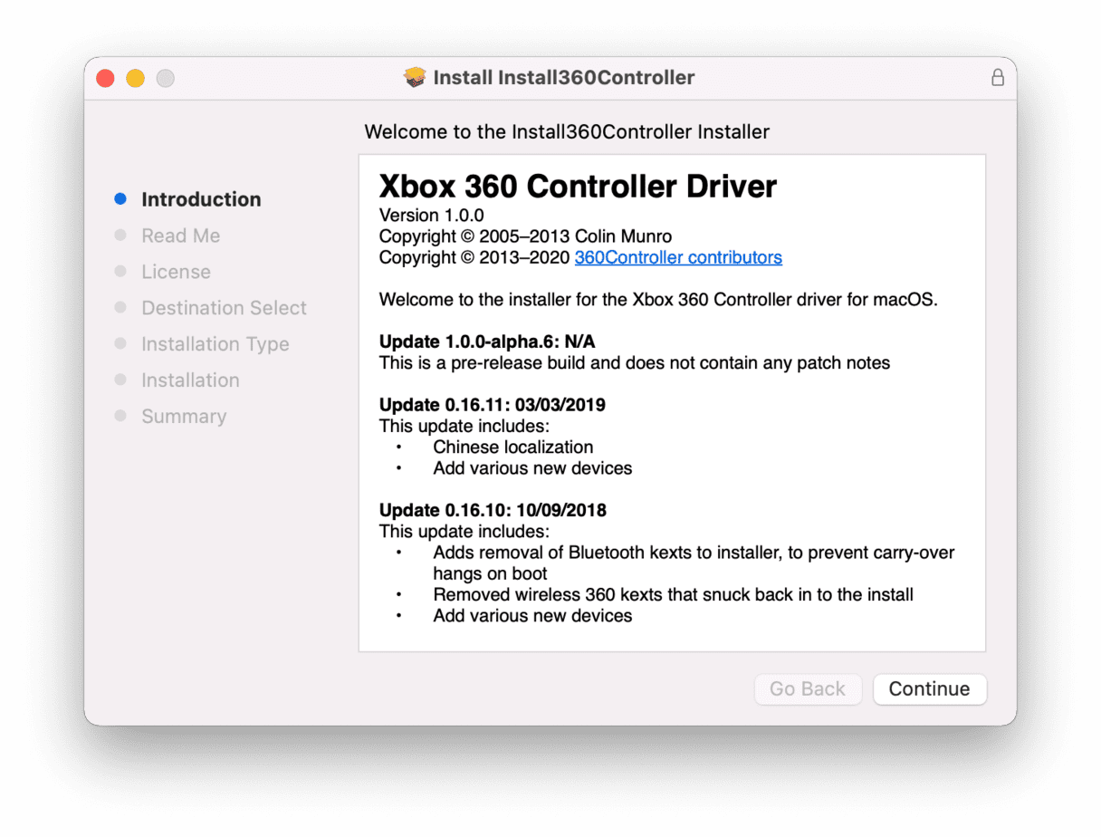The height and width of the screenshot is (837, 1101).
Task: Click the 'Chinese localization' bullet text
Action: click(x=513, y=447)
